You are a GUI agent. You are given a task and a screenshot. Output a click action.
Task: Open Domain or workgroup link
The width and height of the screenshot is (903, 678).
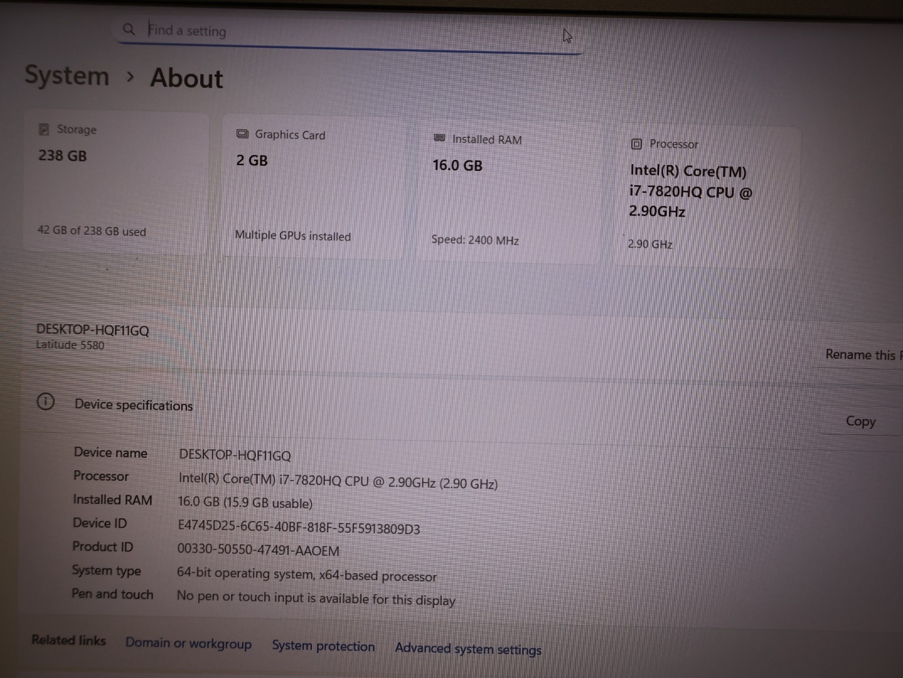point(189,643)
